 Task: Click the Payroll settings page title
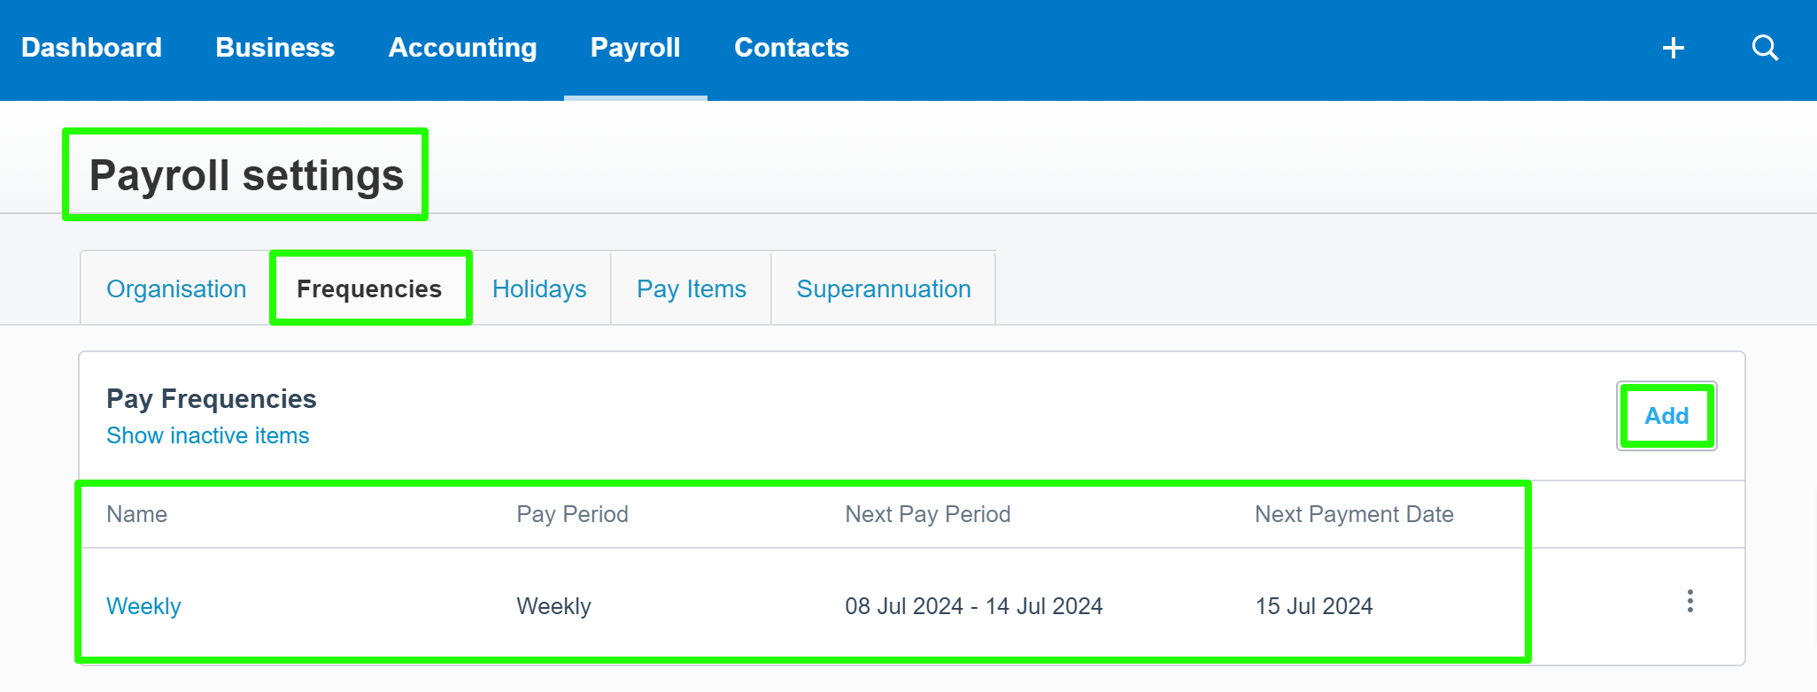pyautogui.click(x=246, y=175)
